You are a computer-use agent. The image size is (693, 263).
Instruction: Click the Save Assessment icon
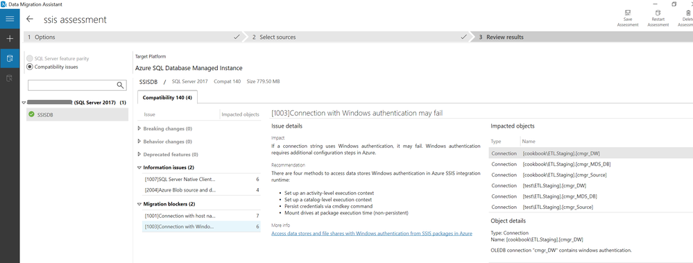coord(628,19)
